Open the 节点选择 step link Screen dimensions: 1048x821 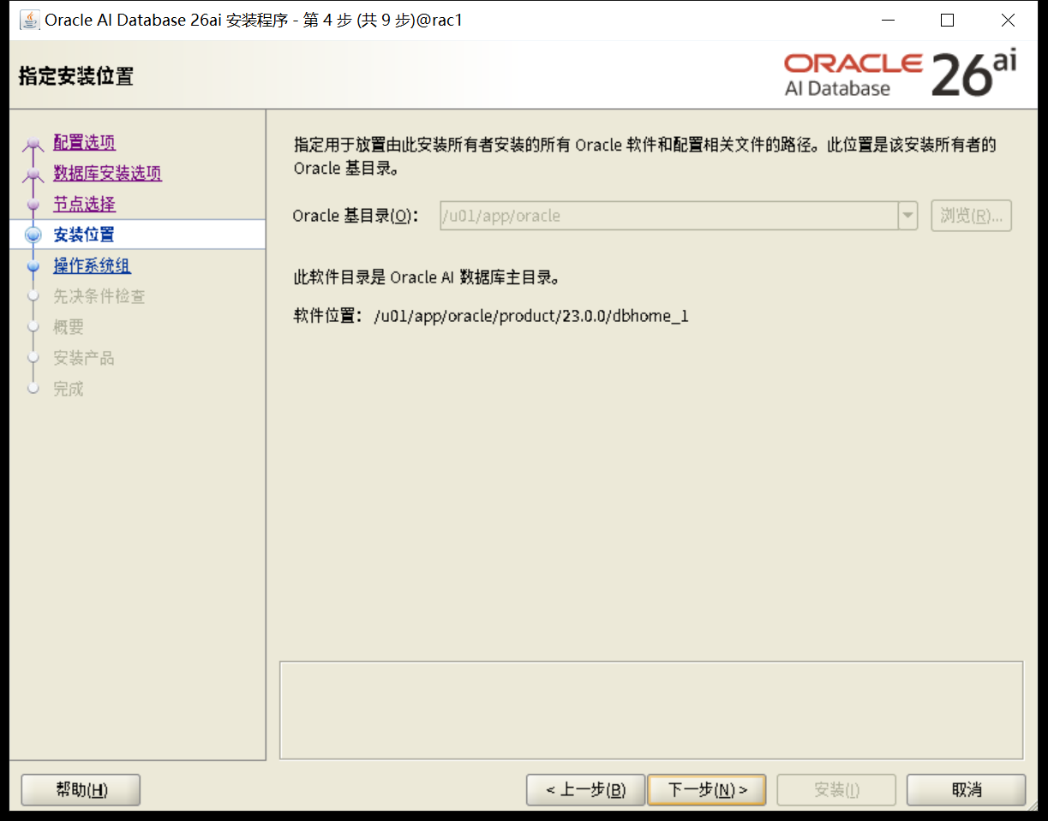pyautogui.click(x=84, y=204)
